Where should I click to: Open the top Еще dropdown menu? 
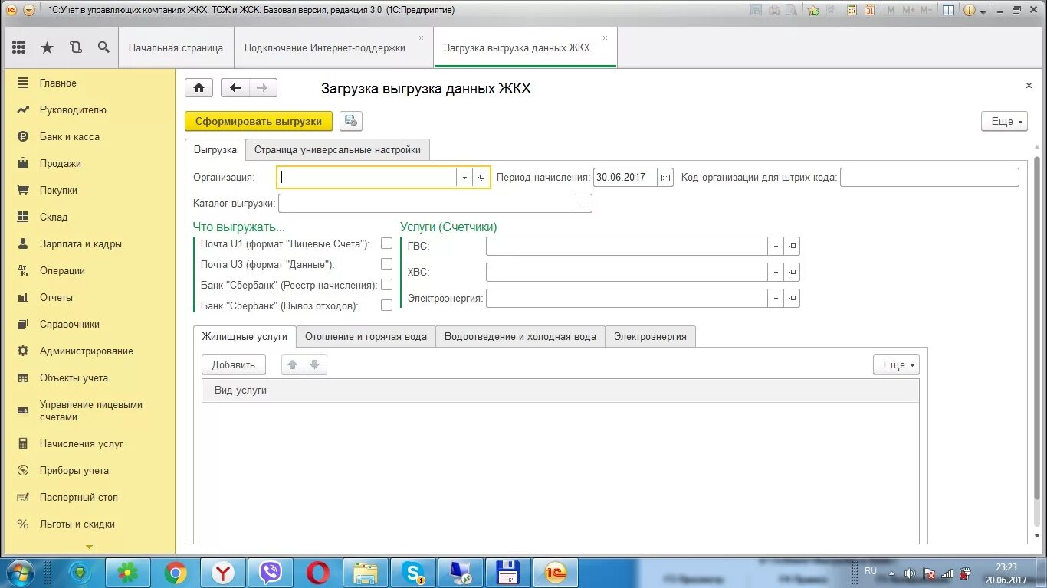[1004, 121]
